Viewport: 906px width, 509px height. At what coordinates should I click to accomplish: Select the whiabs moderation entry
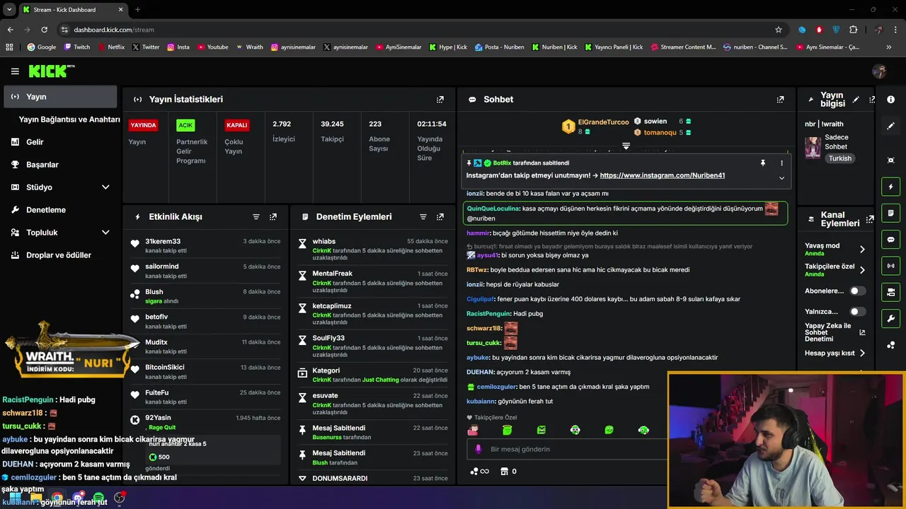tap(372, 250)
